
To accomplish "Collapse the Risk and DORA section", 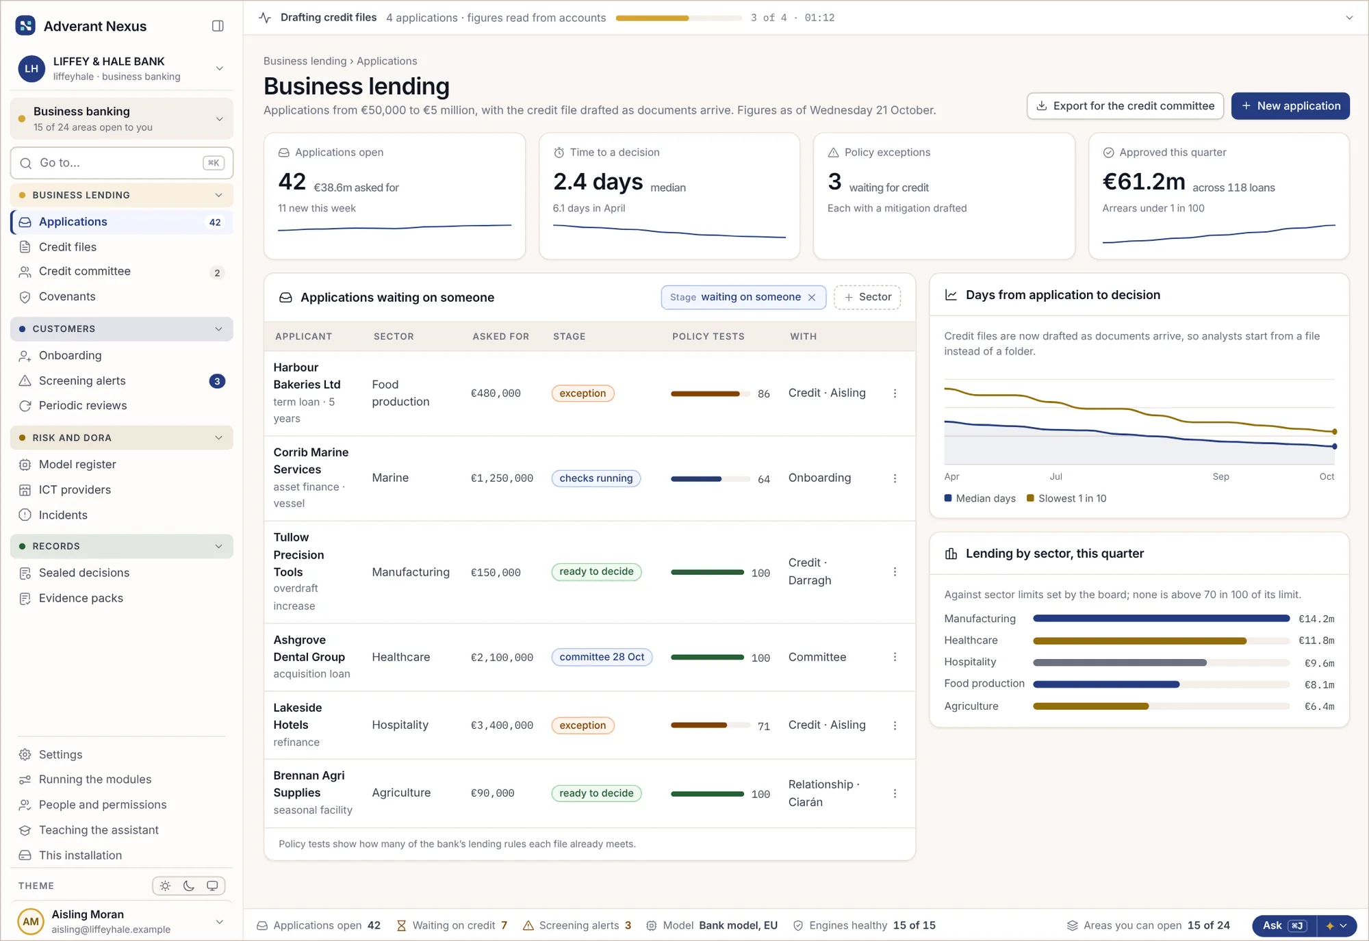I will (122, 438).
